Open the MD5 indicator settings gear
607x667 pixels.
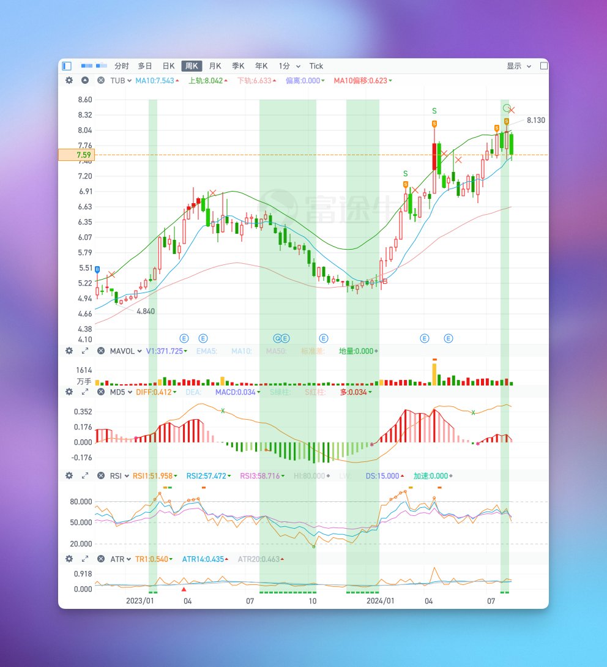tap(69, 392)
